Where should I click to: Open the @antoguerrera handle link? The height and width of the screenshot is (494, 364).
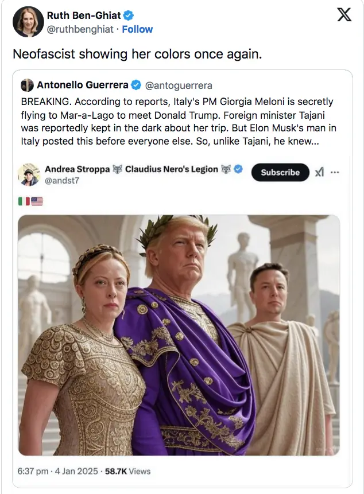point(179,85)
